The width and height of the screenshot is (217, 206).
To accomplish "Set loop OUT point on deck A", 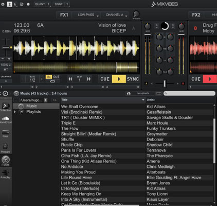I will [x=56, y=77].
